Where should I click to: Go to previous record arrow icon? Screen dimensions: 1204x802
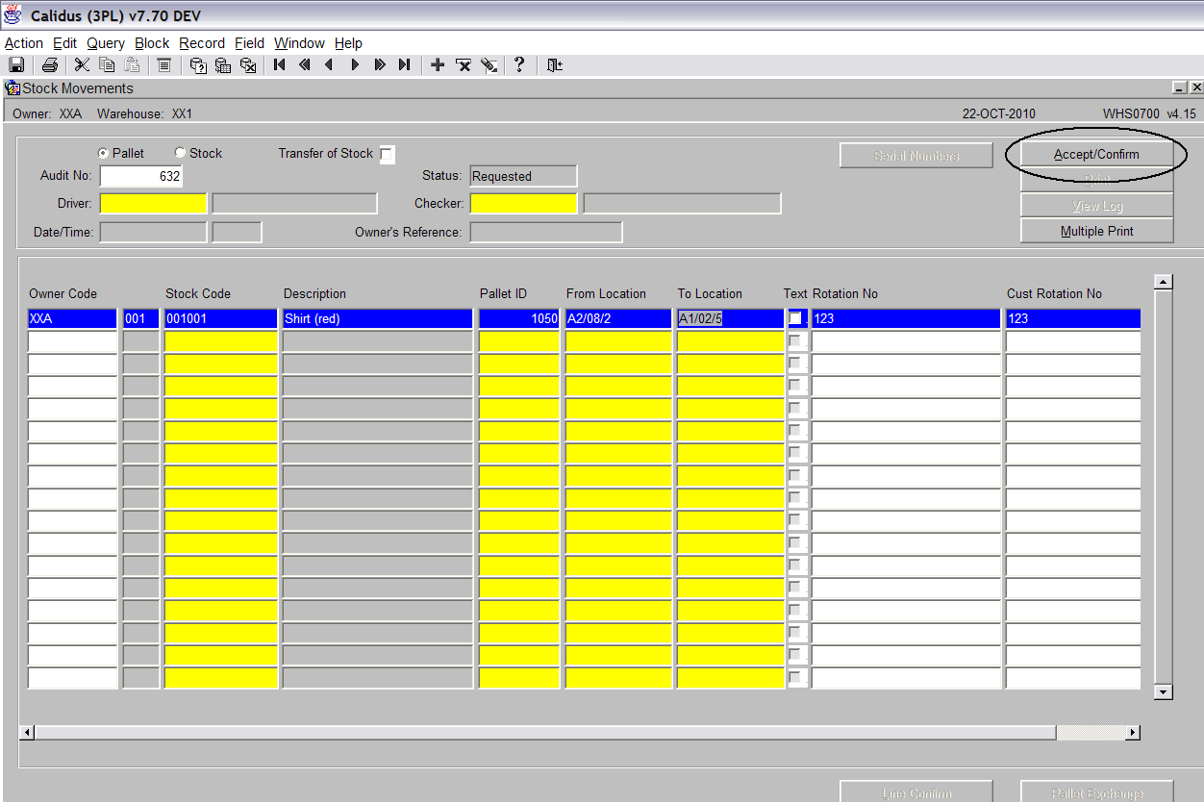[x=329, y=64]
